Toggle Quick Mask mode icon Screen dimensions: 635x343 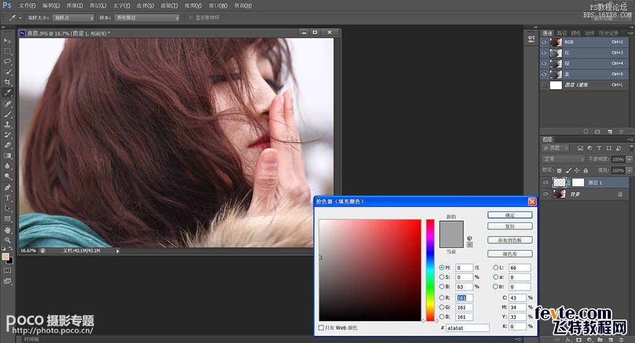(7, 270)
